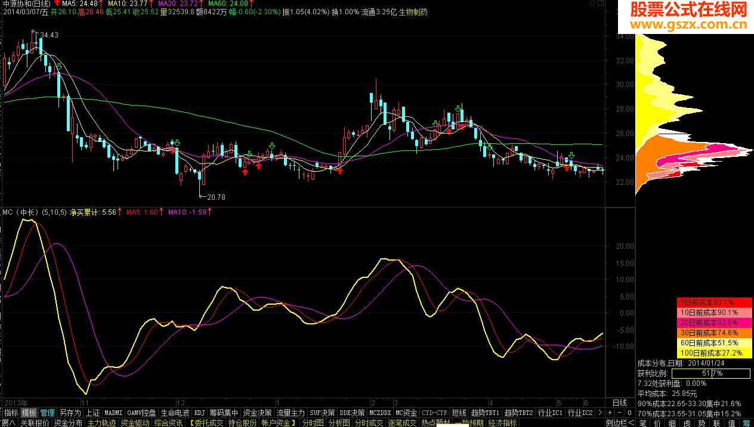Click the 中源协和(日线) chart title
The image size is (754, 427).
pyautogui.click(x=26, y=4)
